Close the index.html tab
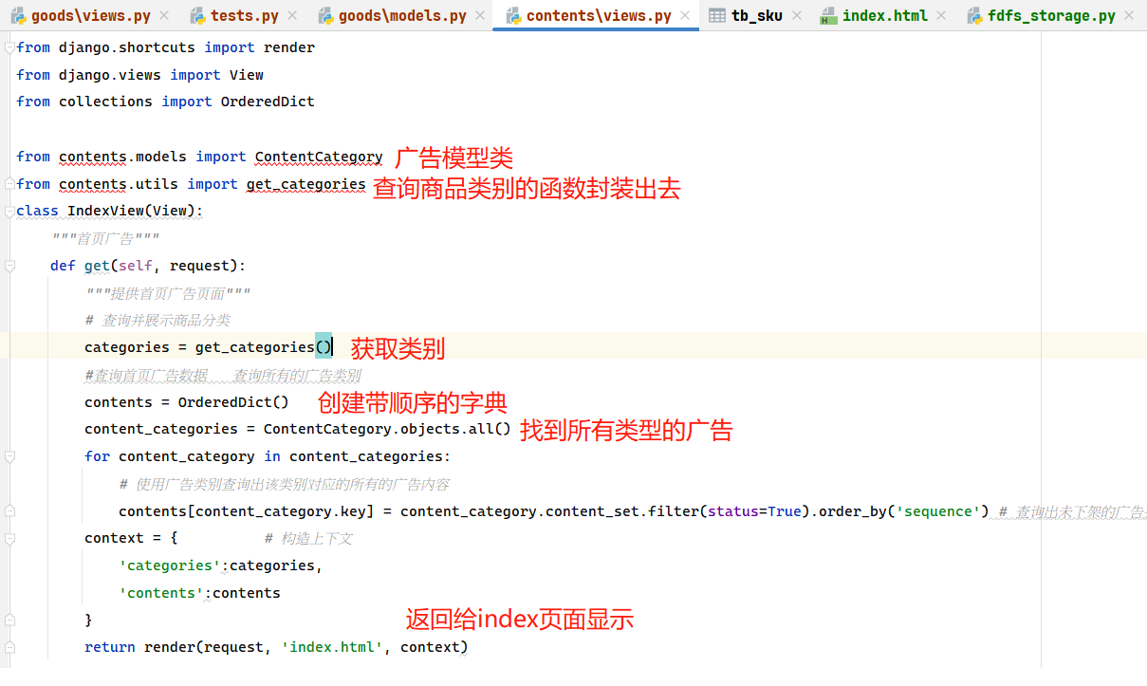 (941, 15)
